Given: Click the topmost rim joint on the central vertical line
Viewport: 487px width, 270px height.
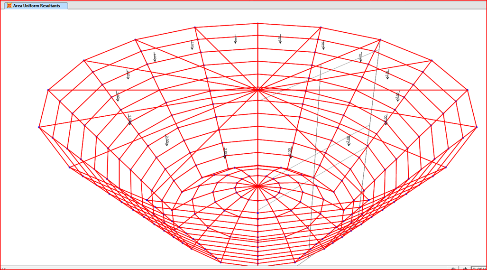Looking at the screenshot, I should pyautogui.click(x=257, y=23).
